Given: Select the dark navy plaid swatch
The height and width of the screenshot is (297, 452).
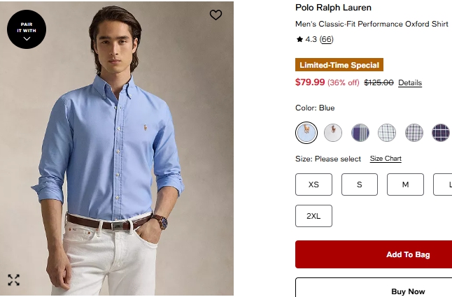Looking at the screenshot, I should (441, 132).
